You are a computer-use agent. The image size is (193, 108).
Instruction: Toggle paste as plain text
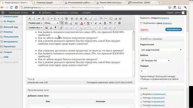pyautogui.click(x=62, y=23)
